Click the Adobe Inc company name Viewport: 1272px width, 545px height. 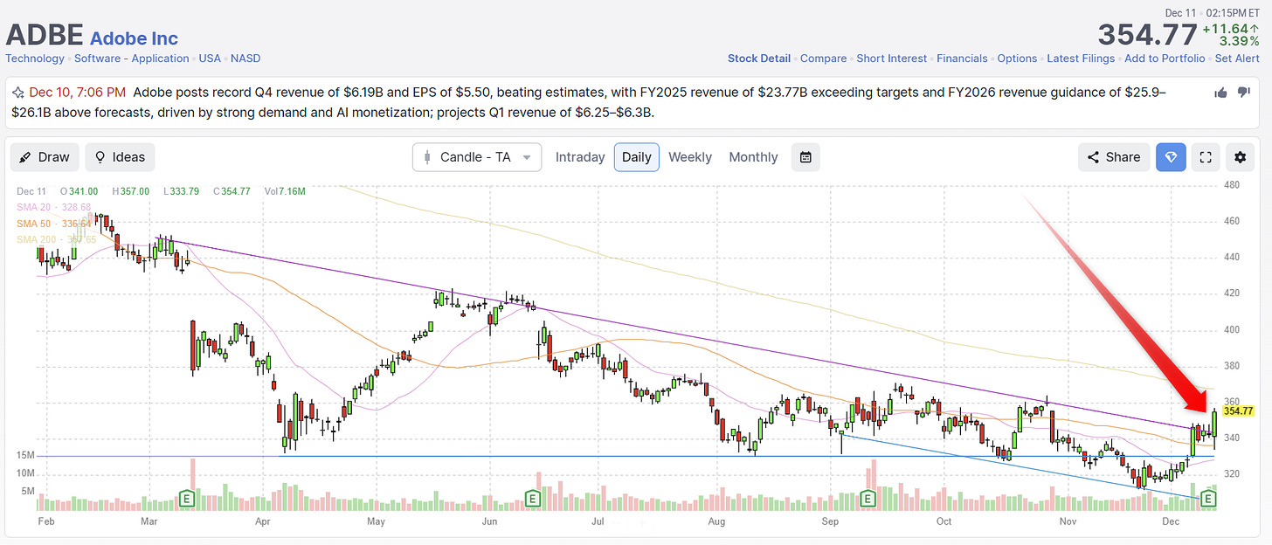pos(134,38)
